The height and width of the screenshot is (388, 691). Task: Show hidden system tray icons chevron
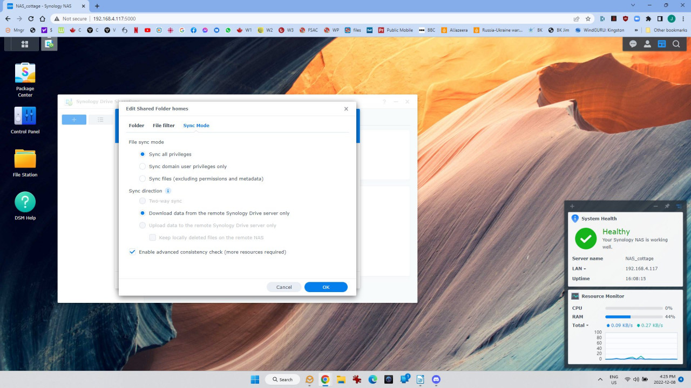[600, 379]
